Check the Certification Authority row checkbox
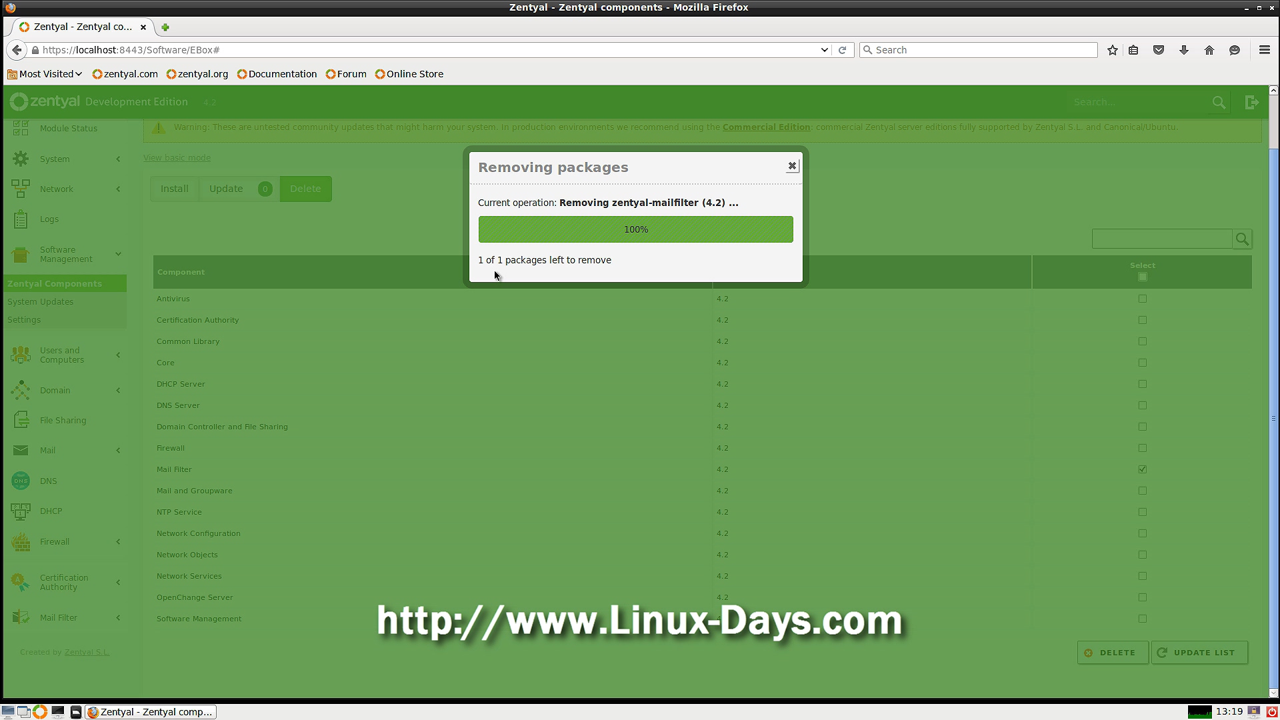This screenshot has width=1280, height=720. 1143,320
